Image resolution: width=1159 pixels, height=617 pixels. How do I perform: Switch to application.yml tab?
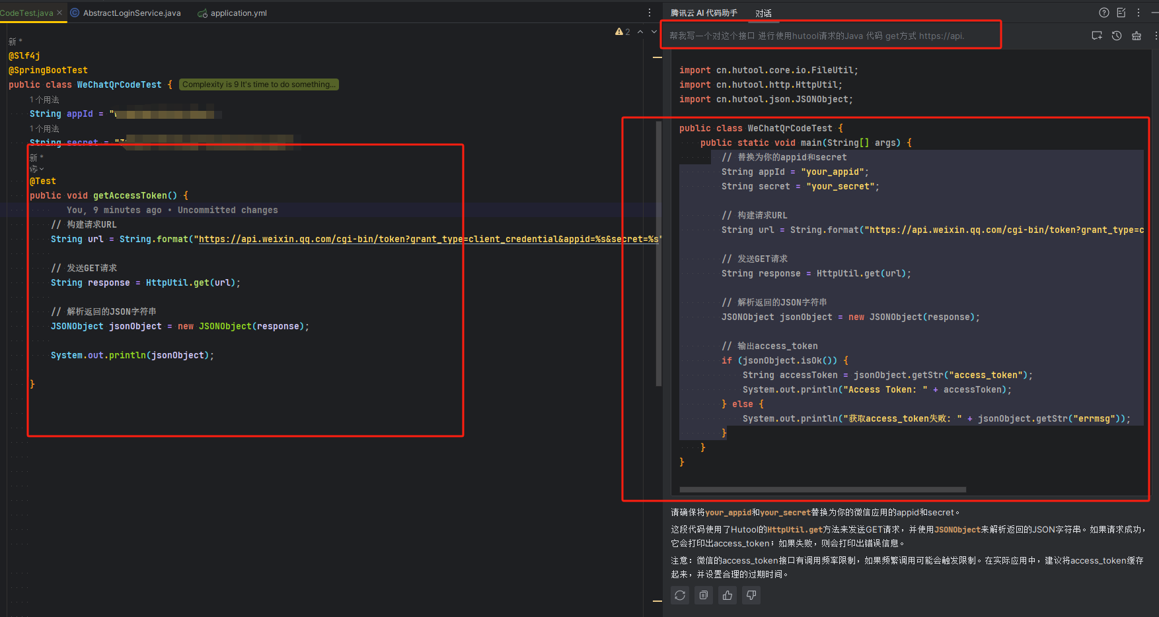[x=238, y=13]
